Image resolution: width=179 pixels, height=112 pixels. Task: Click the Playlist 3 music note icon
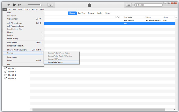pos(5,72)
